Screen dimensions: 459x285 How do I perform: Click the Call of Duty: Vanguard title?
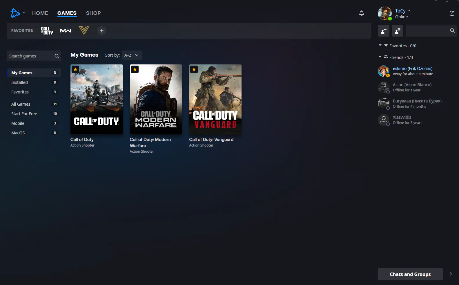[x=211, y=140]
